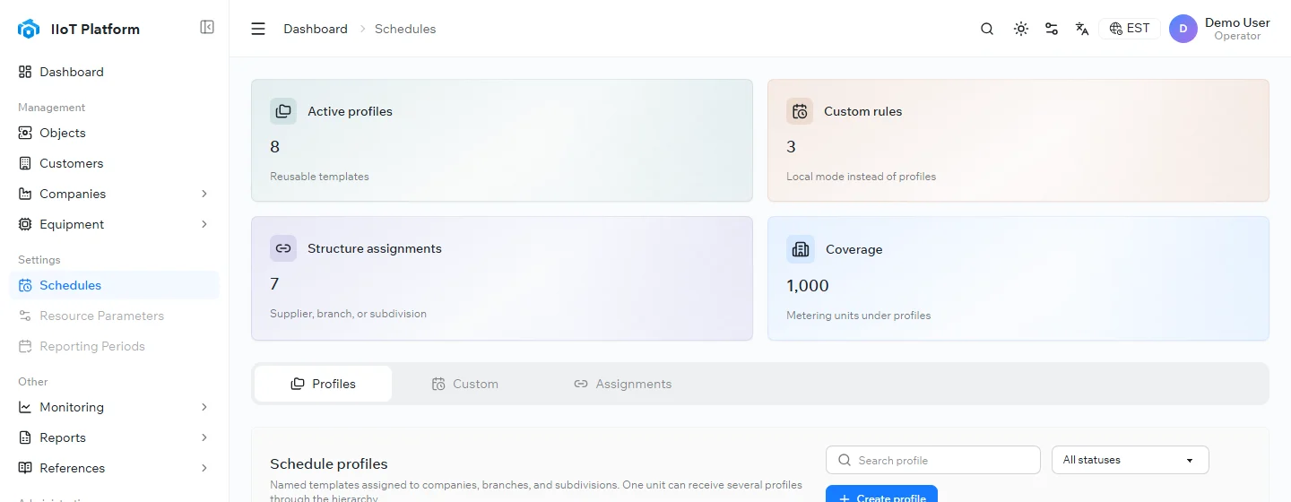Expand the Companies sidebar submenu
Image resolution: width=1291 pixels, height=502 pixels.
click(204, 194)
